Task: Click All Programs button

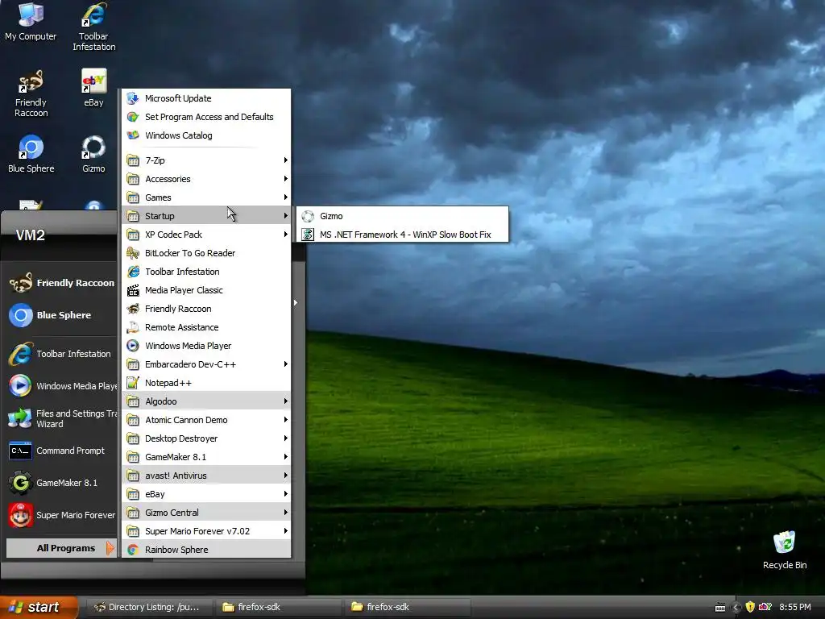Action: click(61, 548)
